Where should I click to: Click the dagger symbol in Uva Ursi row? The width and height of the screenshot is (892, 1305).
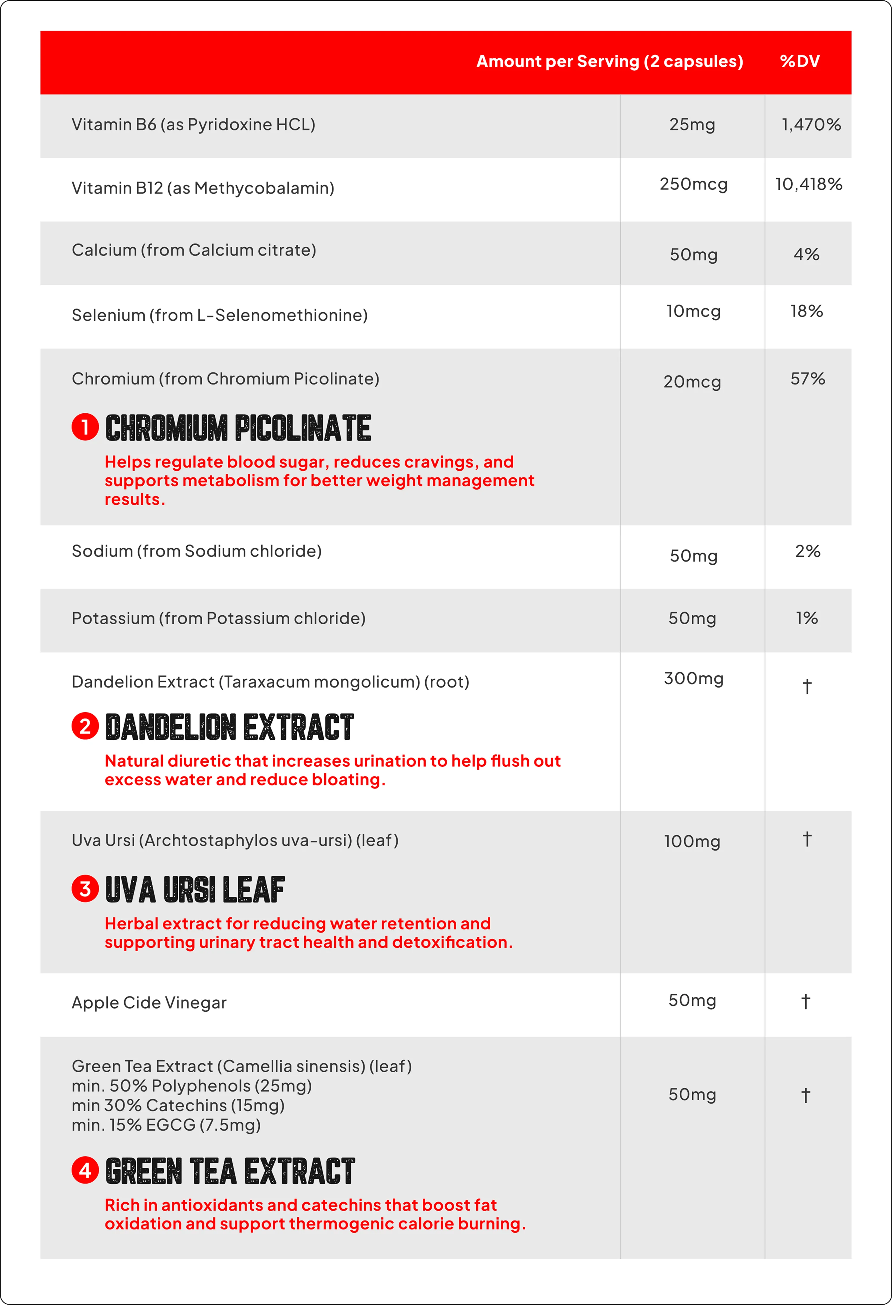[807, 839]
